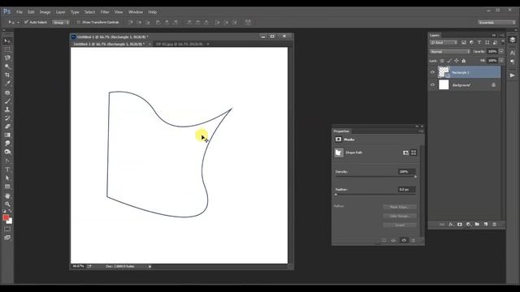520x292 pixels.
Task: Select the Hand tool
Action: tap(7, 196)
